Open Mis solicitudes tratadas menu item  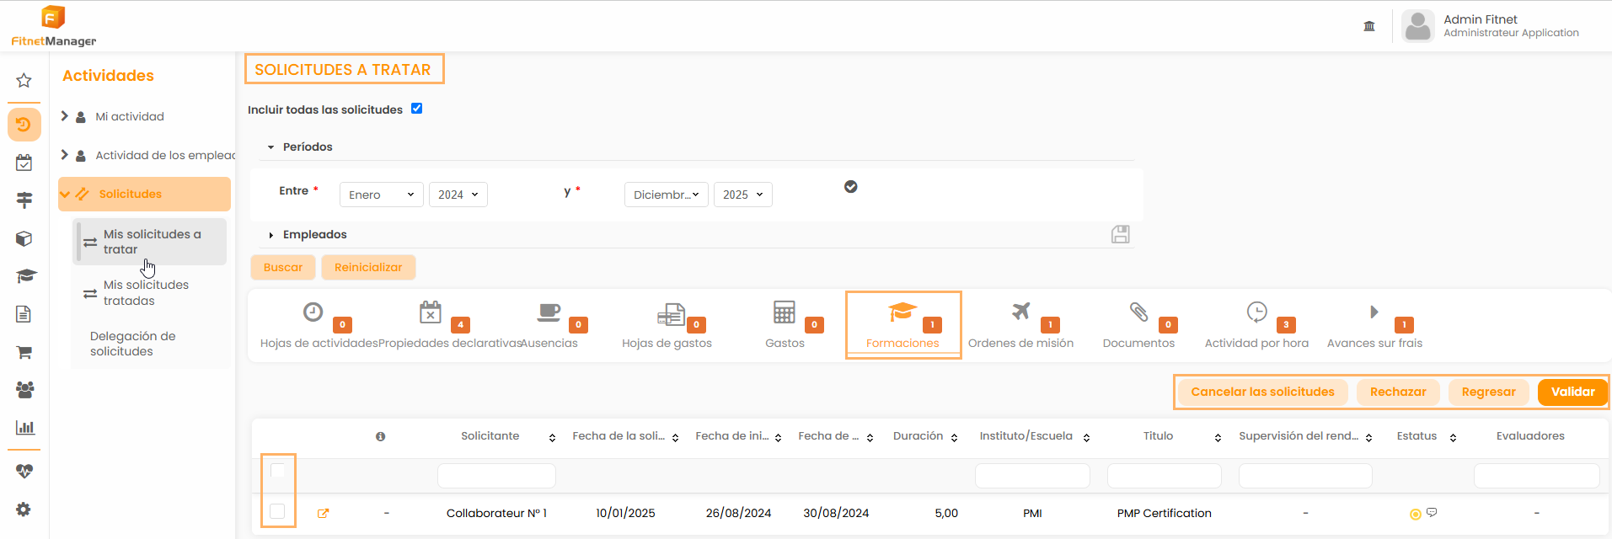pyautogui.click(x=146, y=293)
